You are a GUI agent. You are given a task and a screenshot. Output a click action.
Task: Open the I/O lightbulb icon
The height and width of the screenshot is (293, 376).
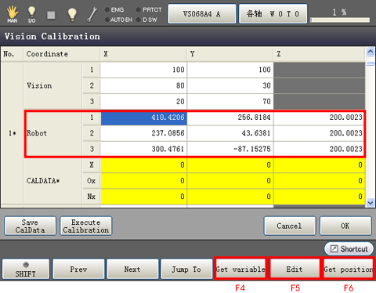click(31, 14)
